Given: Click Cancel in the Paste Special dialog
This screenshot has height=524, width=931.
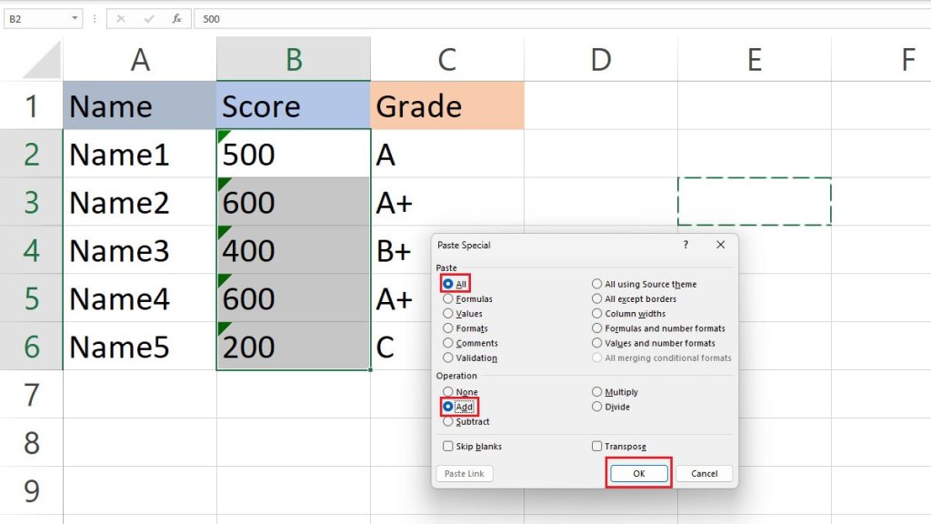Looking at the screenshot, I should 703,473.
